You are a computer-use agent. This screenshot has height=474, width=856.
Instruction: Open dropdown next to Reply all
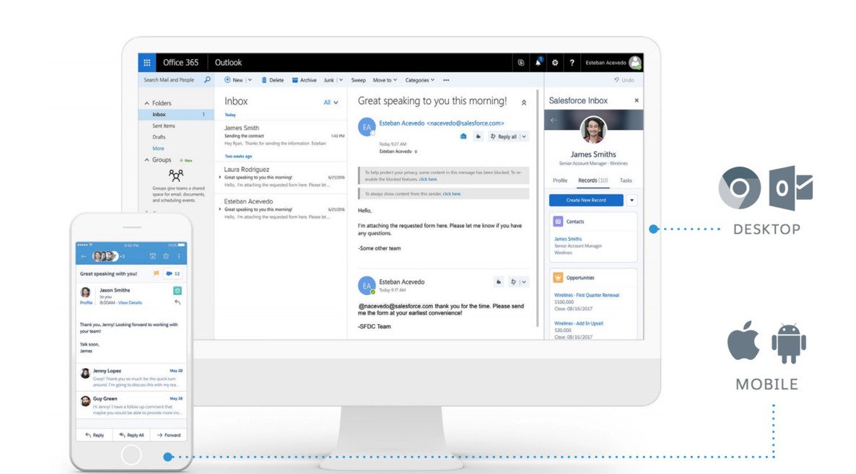(x=524, y=136)
